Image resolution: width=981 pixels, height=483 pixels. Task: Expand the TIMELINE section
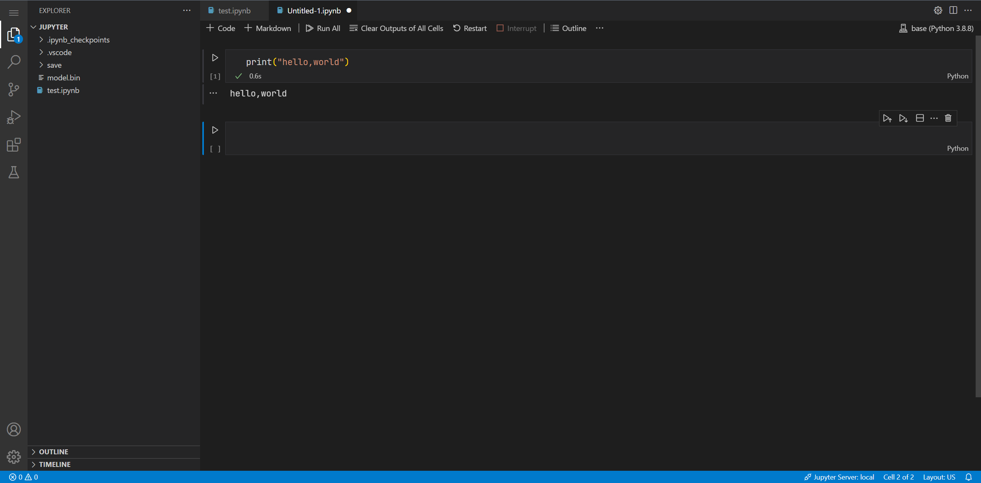click(54, 464)
